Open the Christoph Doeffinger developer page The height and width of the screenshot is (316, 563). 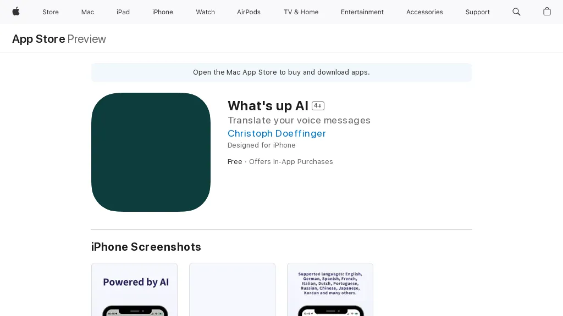pos(277,133)
